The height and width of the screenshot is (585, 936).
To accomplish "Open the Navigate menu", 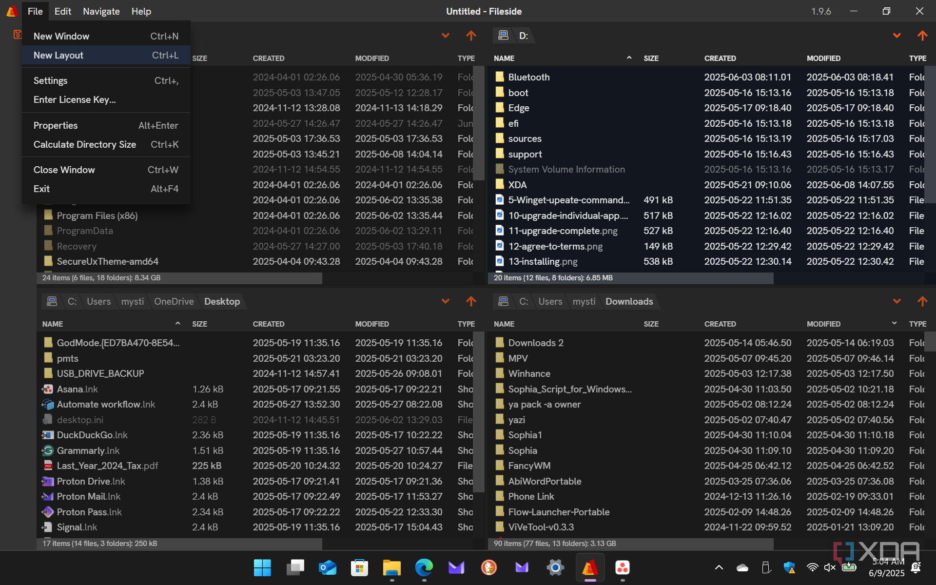I will (x=101, y=11).
